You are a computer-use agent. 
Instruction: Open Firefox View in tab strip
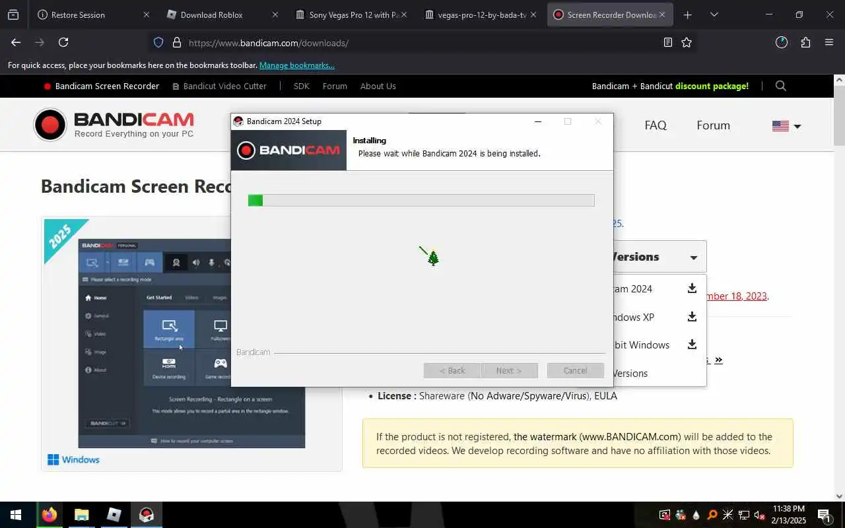pos(13,15)
